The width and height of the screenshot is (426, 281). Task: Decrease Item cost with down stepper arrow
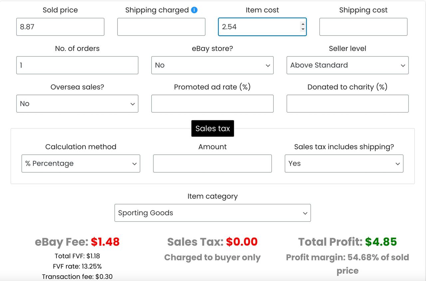[x=303, y=29]
